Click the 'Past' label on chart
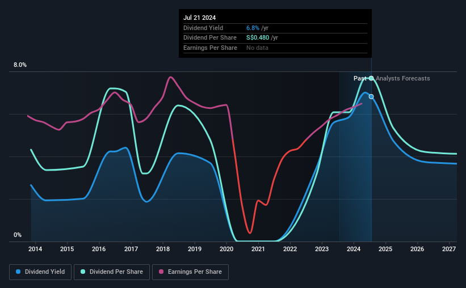 360,78
